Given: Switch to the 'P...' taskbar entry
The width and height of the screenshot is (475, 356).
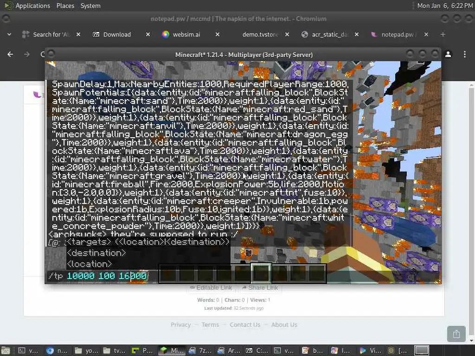Looking at the screenshot, I should tap(143, 350).
